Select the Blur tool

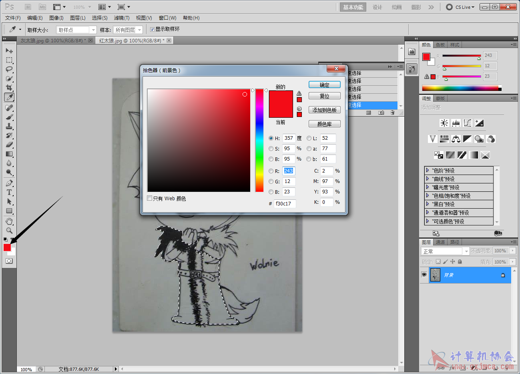tap(9, 163)
